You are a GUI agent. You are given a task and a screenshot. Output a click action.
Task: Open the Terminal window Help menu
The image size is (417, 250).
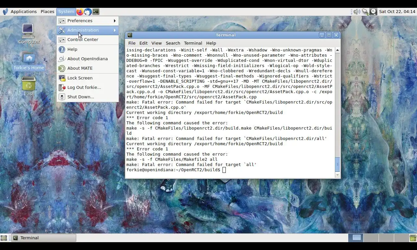click(211, 43)
